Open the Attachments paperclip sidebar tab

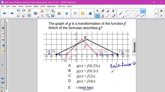(x=3, y=34)
